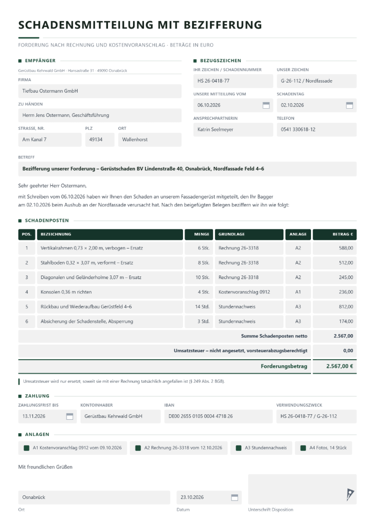This screenshot has width=375, height=531.
Task: Click the Umsatzsteuer amount 0,00
Action: (334, 351)
